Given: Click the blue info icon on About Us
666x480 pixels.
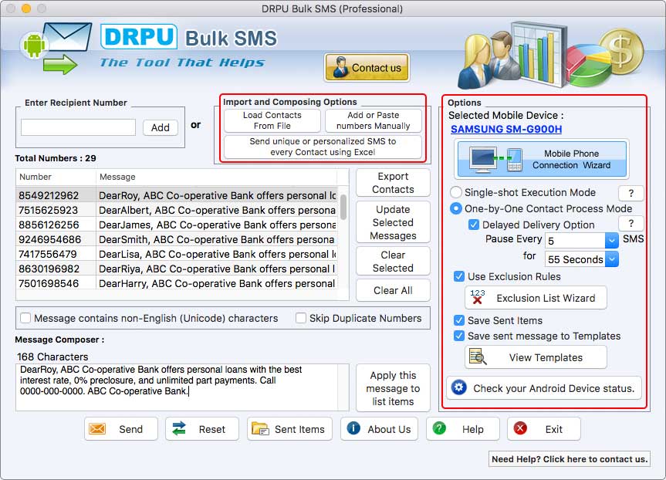Looking at the screenshot, I should tap(353, 428).
